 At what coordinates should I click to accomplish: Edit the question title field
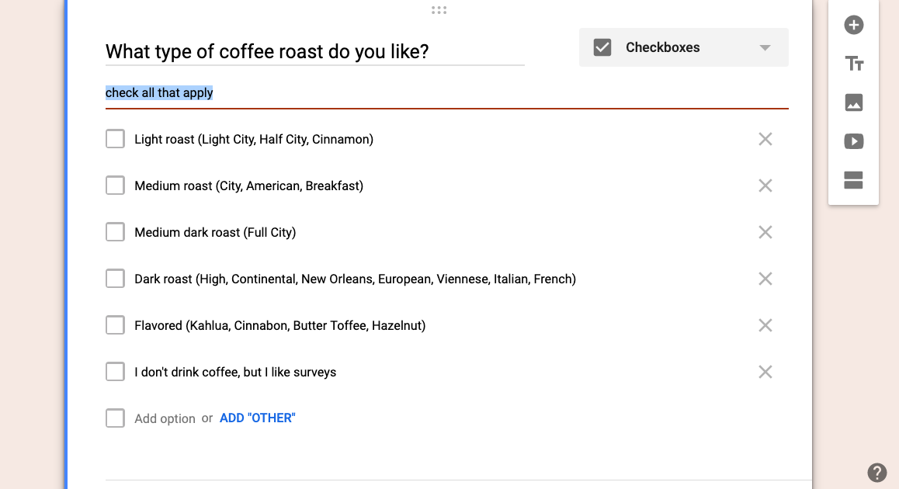[314, 51]
